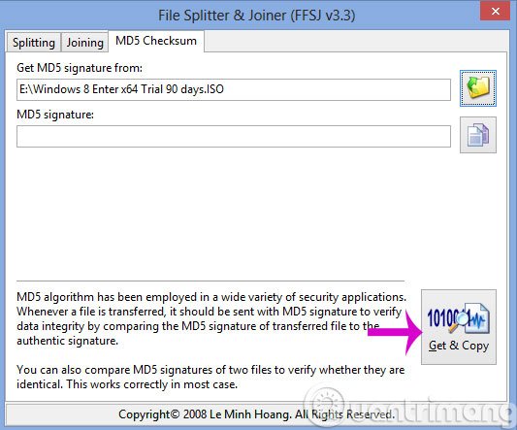Click the 'MD5 signature:' label

coord(55,115)
